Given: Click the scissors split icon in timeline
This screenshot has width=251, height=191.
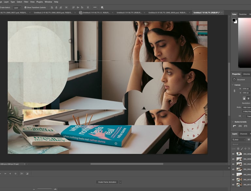Looking at the screenshot, I should coord(22,173).
